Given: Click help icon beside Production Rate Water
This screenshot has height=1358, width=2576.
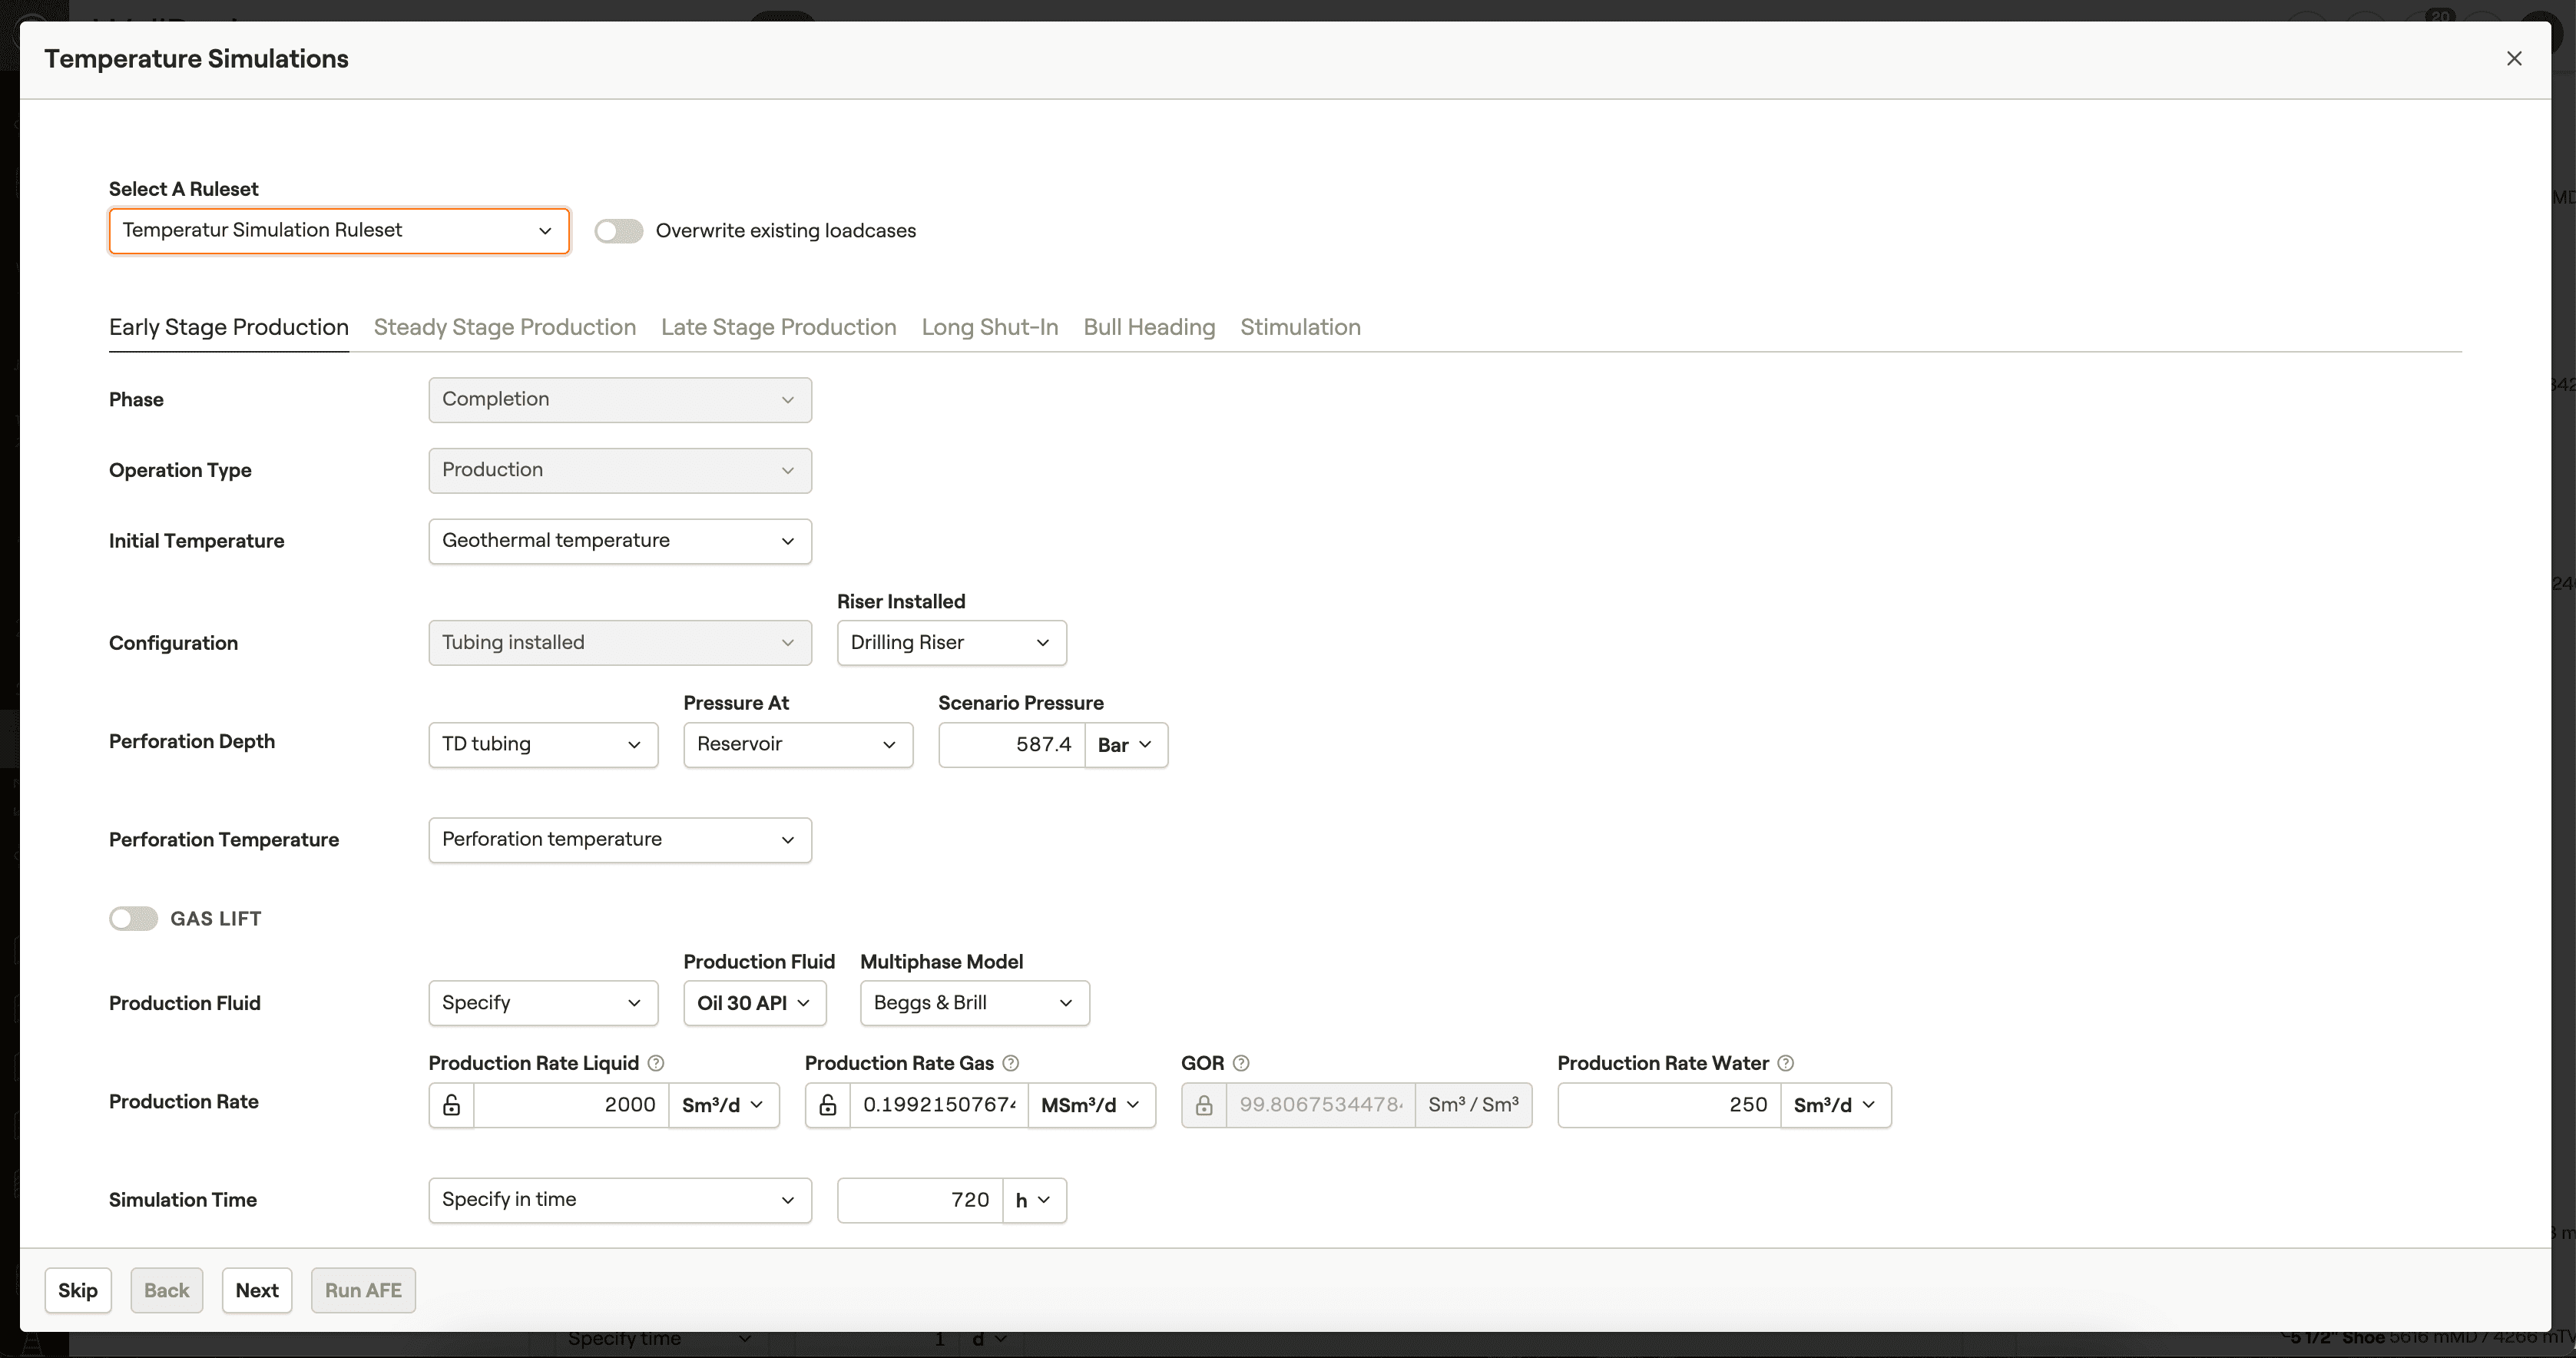Looking at the screenshot, I should pos(1785,1063).
